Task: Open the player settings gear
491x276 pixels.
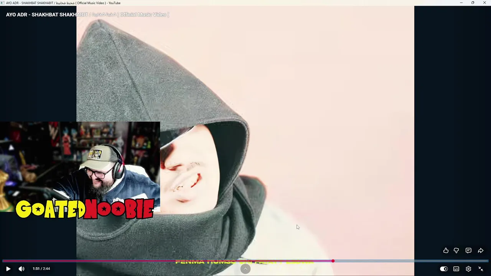Action: point(468,269)
